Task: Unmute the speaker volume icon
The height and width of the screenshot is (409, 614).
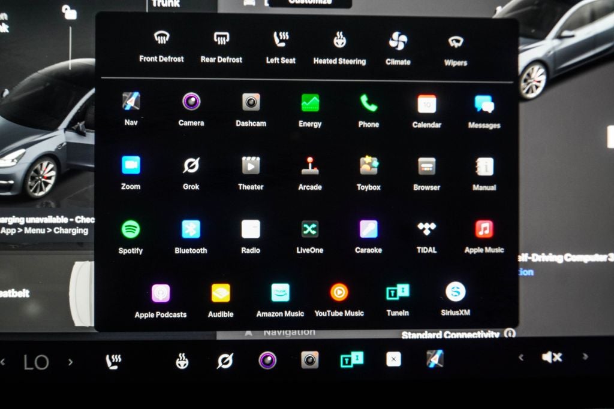Action: click(551, 358)
